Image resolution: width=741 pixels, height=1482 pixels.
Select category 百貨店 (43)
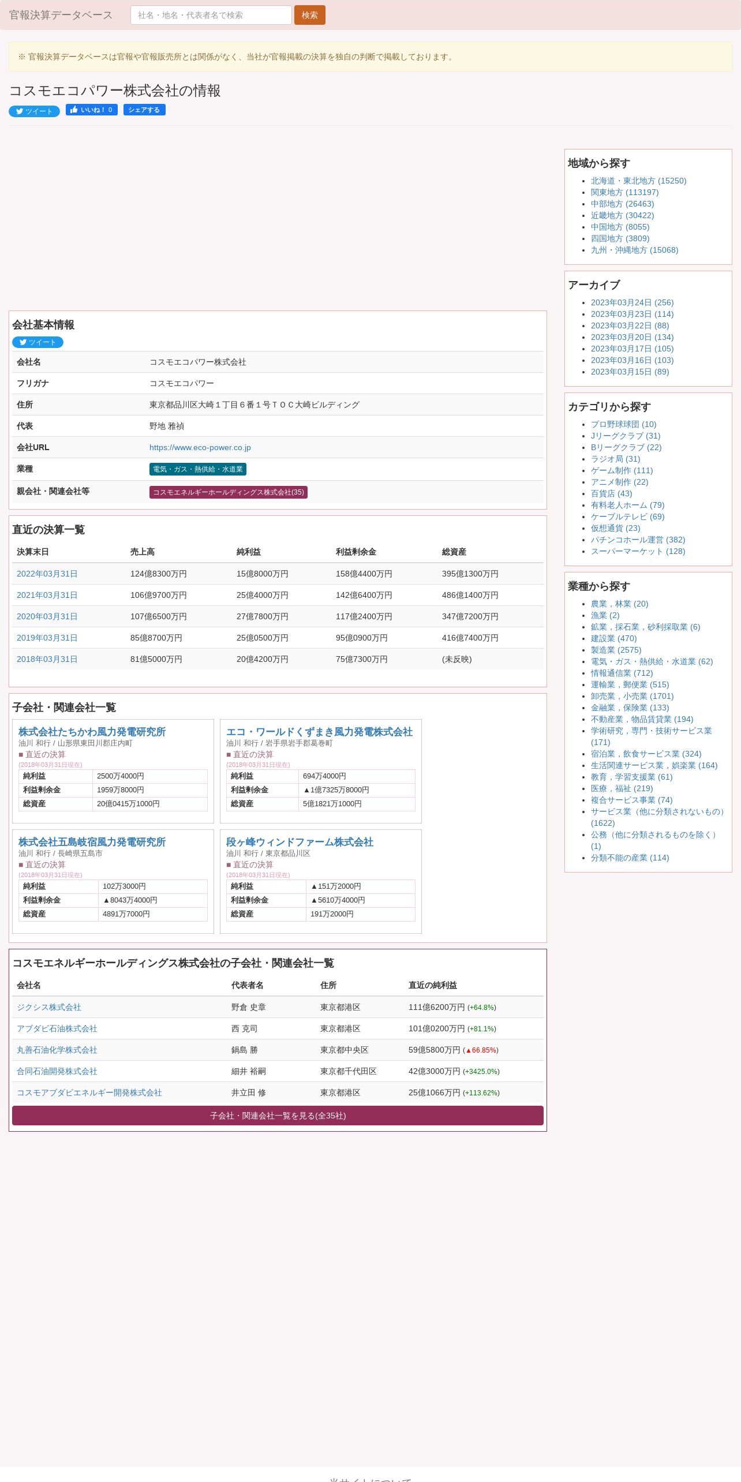click(611, 493)
